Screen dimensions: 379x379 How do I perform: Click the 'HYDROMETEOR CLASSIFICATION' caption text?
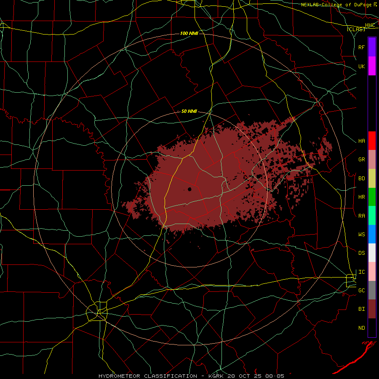click(x=148, y=376)
